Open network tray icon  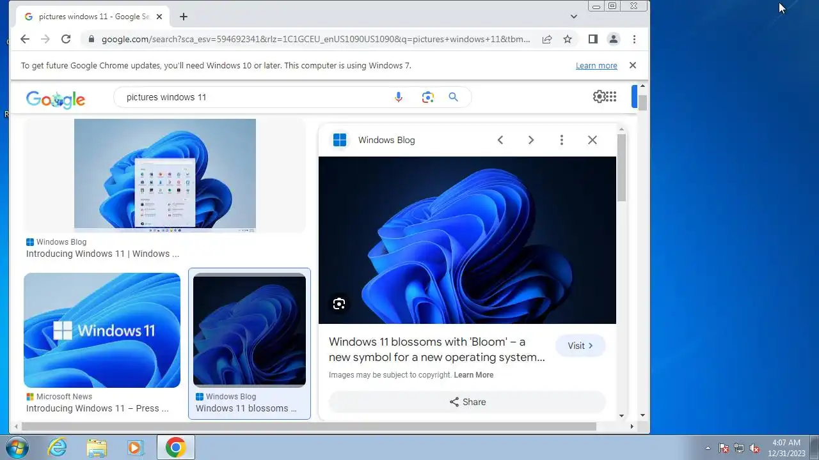tap(739, 448)
